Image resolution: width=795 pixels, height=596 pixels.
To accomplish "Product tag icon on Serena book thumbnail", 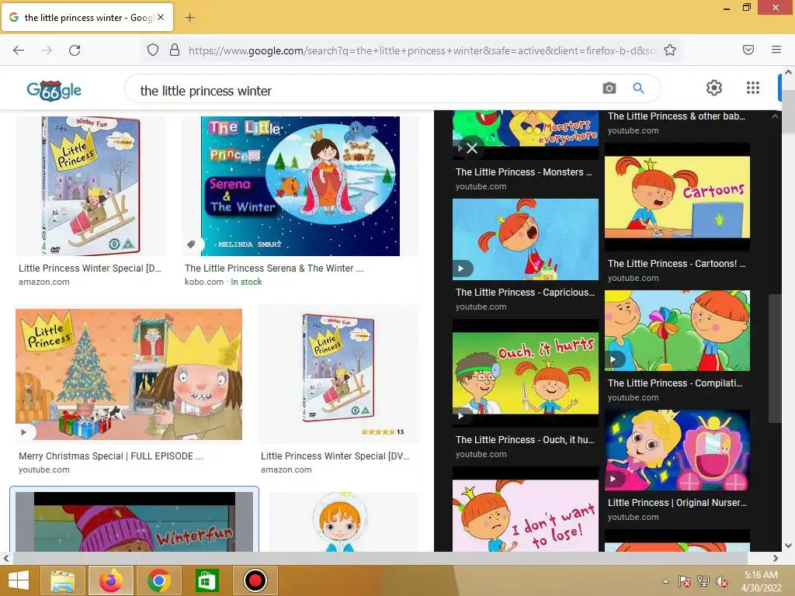I will 191,244.
